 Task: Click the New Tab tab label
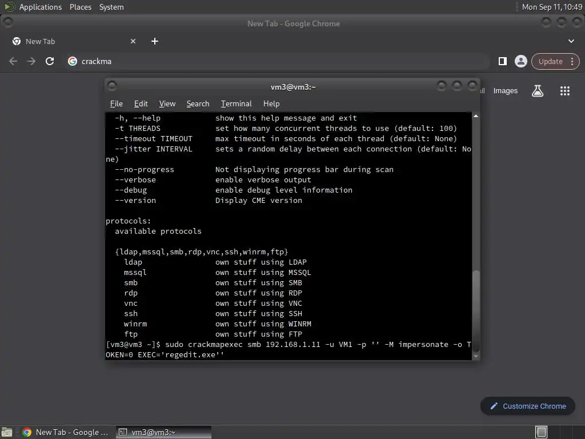click(40, 41)
